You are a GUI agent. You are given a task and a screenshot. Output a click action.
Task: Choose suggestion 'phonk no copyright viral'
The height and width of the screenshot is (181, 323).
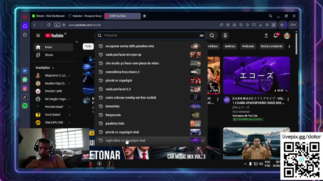[151, 132]
